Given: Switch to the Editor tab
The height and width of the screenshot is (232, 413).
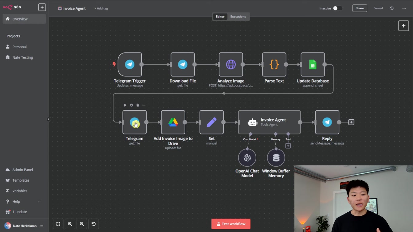Looking at the screenshot, I should coord(220,17).
